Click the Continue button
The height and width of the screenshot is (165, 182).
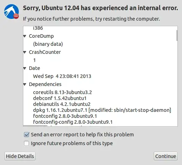click(166, 156)
